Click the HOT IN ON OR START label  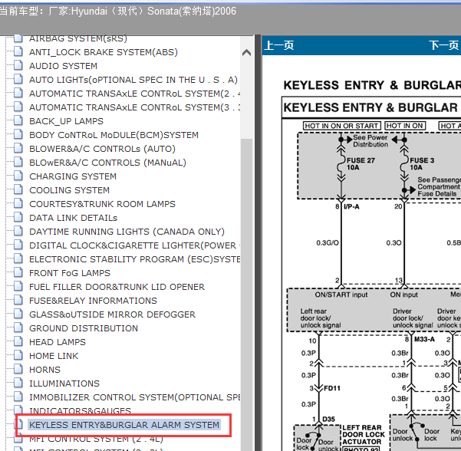click(x=341, y=126)
